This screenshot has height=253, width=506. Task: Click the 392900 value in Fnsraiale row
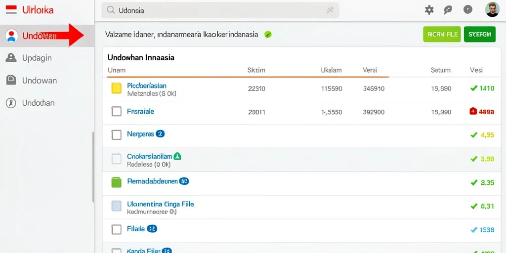374,112
